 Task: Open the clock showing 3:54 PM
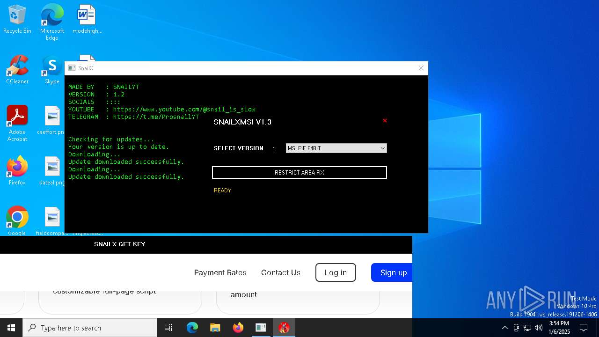(559, 328)
